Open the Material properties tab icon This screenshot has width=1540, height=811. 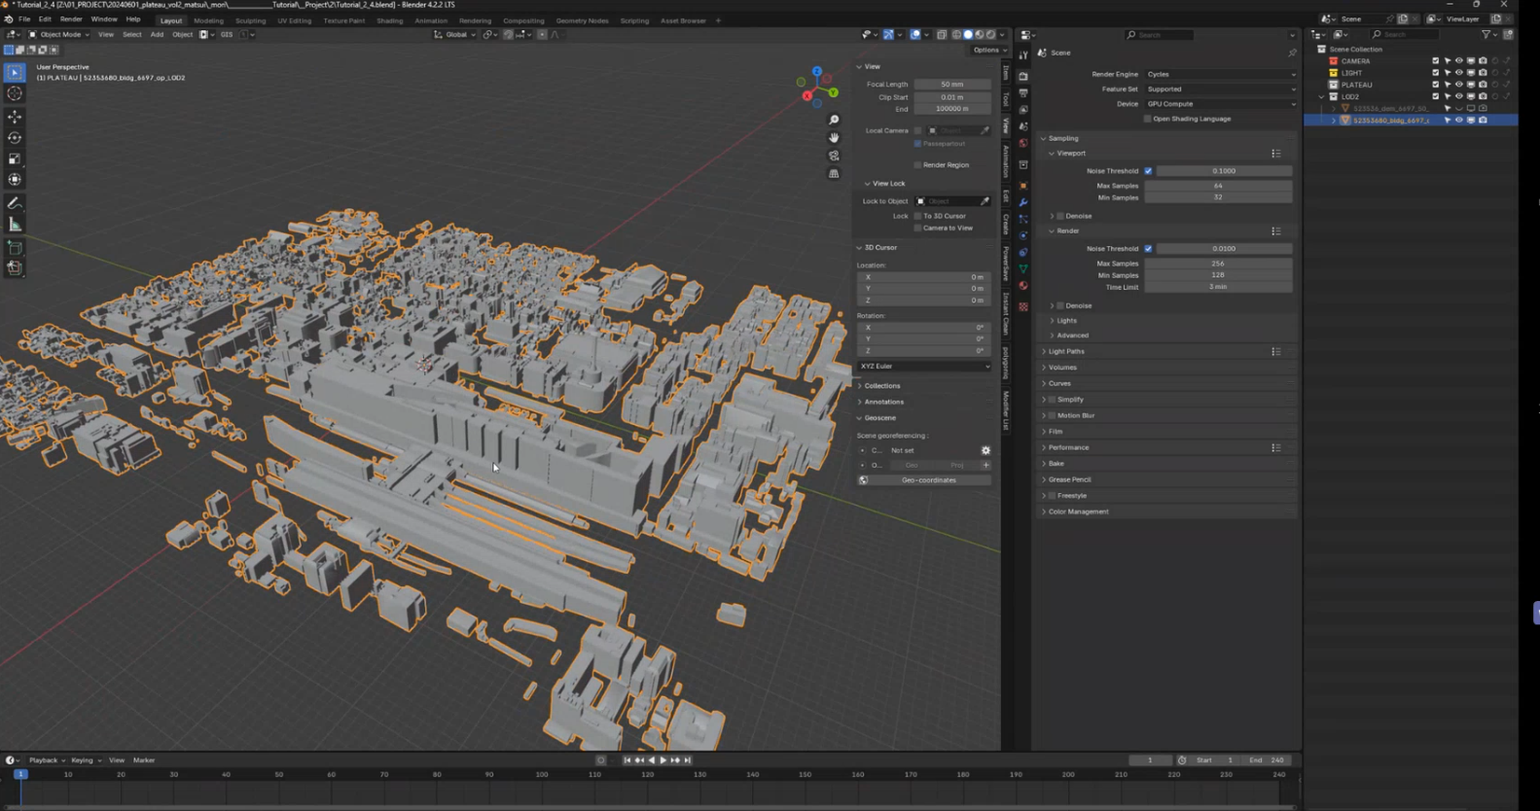[x=1023, y=286]
